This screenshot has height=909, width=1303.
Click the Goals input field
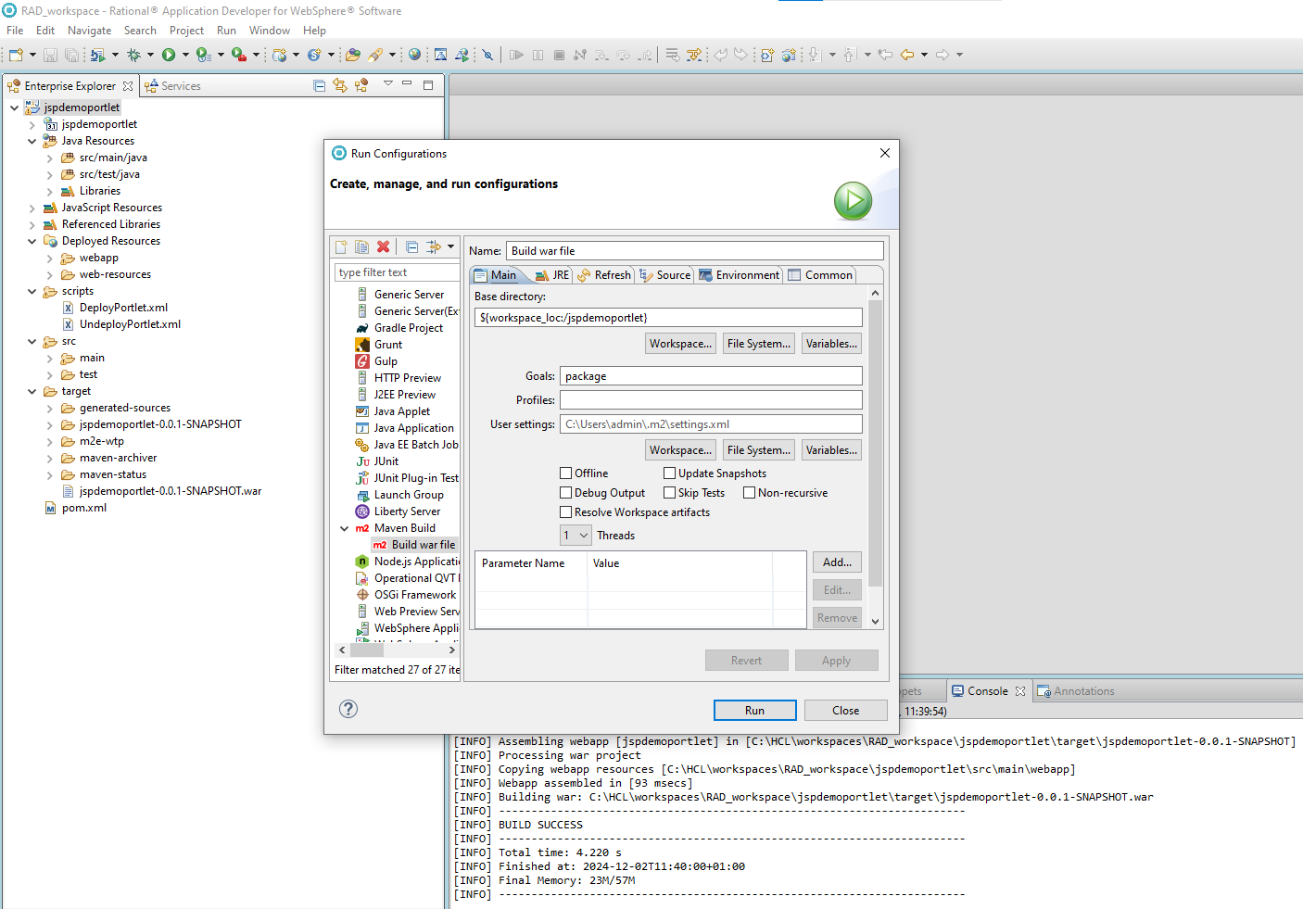coord(712,376)
